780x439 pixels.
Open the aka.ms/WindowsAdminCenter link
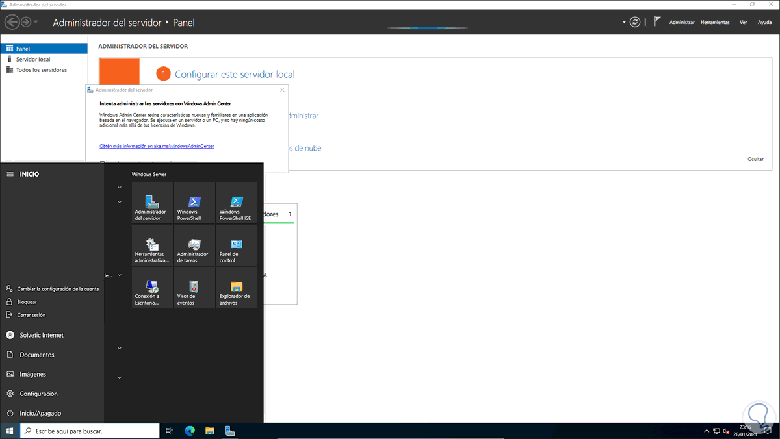(x=157, y=146)
